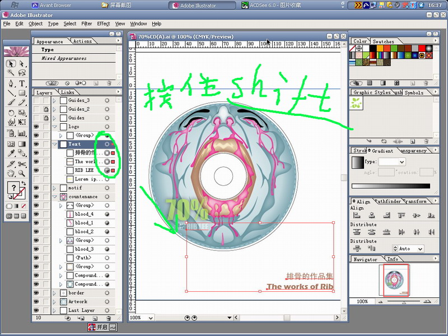This screenshot has height=336, width=448.
Task: Select the Pen tool
Action: click(11, 83)
